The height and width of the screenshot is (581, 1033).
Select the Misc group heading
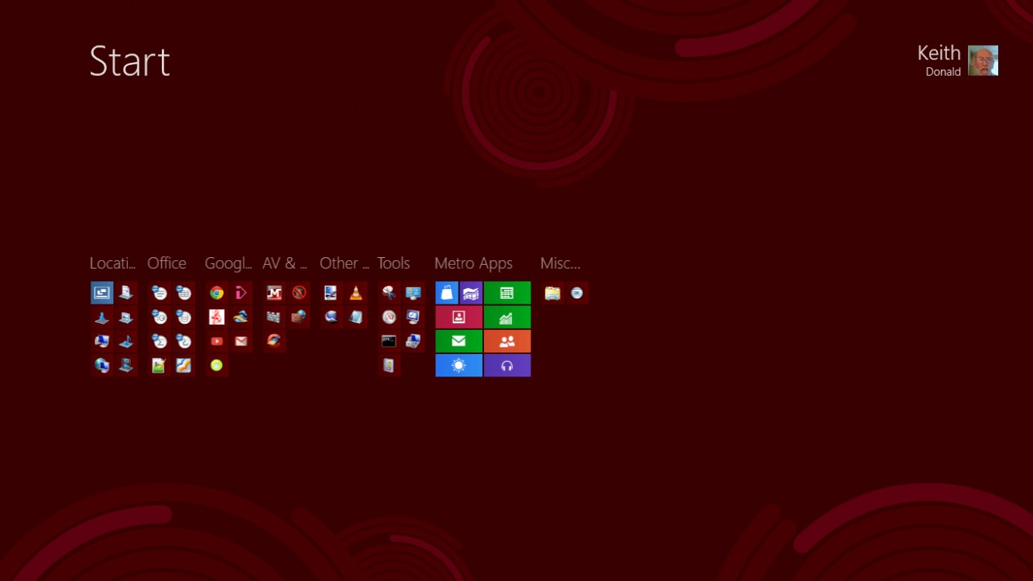click(x=561, y=263)
